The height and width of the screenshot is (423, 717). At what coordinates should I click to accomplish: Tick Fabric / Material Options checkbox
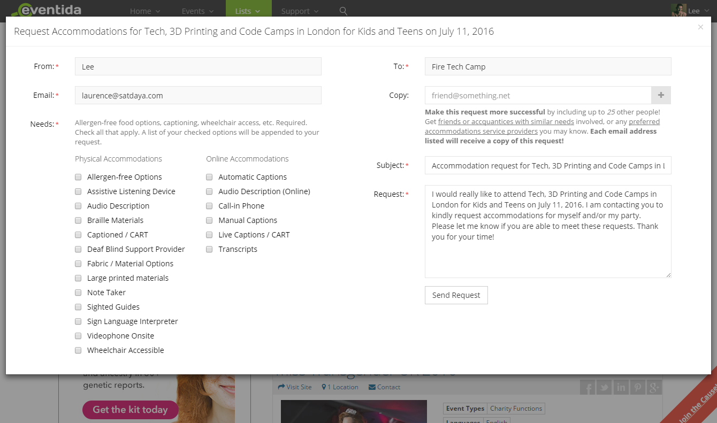click(78, 264)
